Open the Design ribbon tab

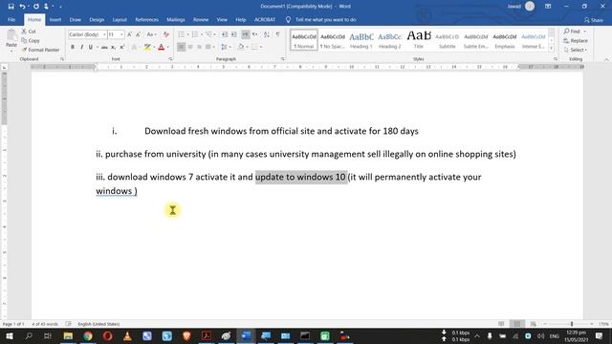pyautogui.click(x=97, y=19)
